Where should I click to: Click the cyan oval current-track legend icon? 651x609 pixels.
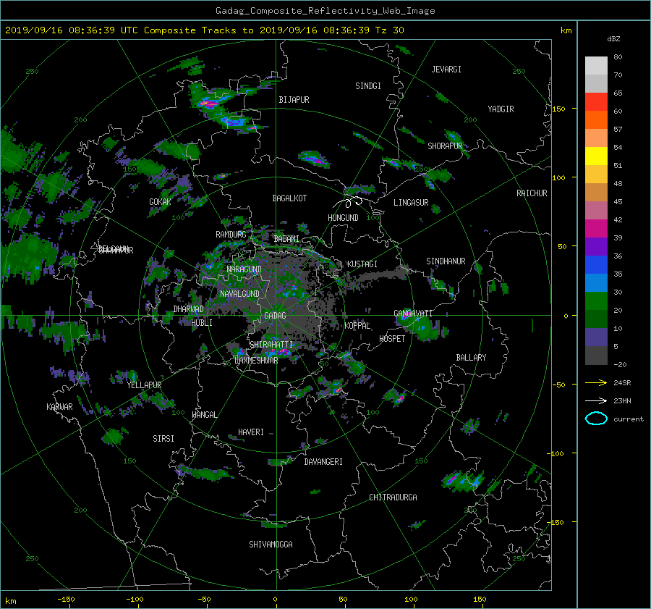[596, 419]
